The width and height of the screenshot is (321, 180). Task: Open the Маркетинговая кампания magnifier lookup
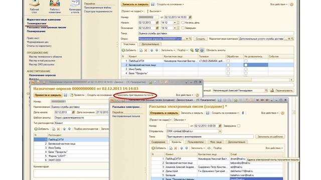click(292, 39)
